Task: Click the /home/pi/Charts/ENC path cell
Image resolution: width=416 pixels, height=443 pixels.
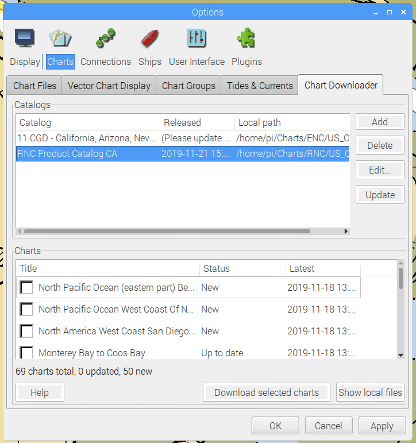Action: pyautogui.click(x=293, y=138)
